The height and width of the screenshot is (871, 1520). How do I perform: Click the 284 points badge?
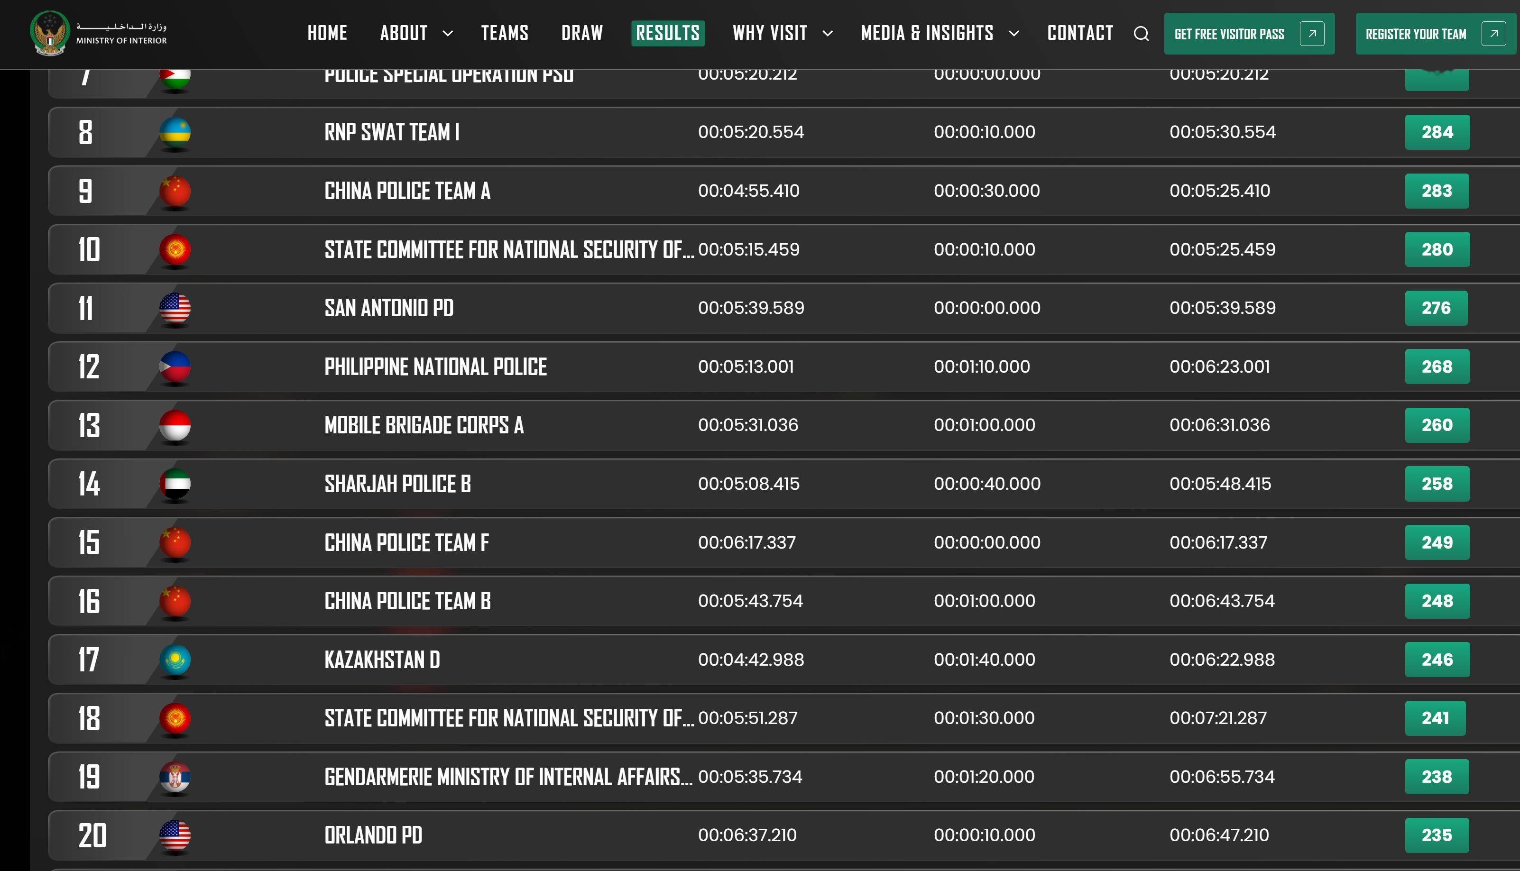[1436, 132]
